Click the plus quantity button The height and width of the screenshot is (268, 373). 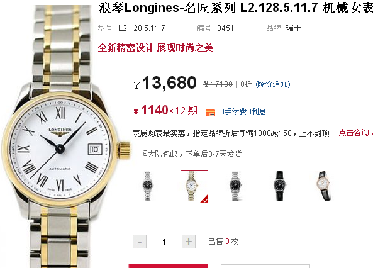point(189,242)
